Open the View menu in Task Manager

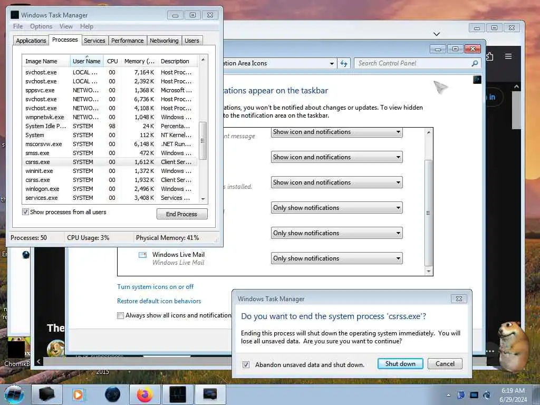pos(66,26)
